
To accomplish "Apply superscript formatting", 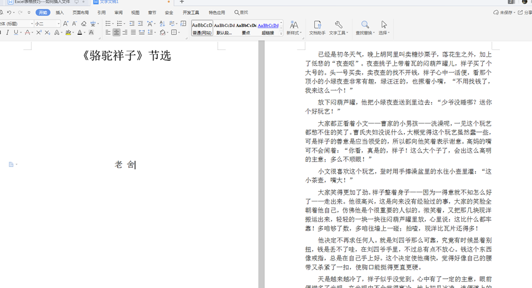I will [x=39, y=32].
